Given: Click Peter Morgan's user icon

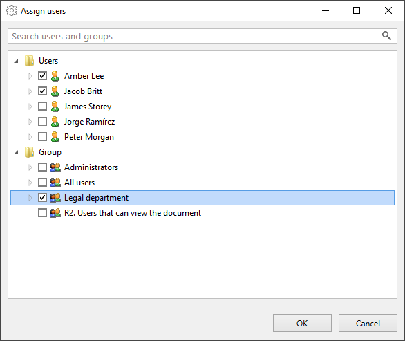Looking at the screenshot, I should click(x=55, y=137).
